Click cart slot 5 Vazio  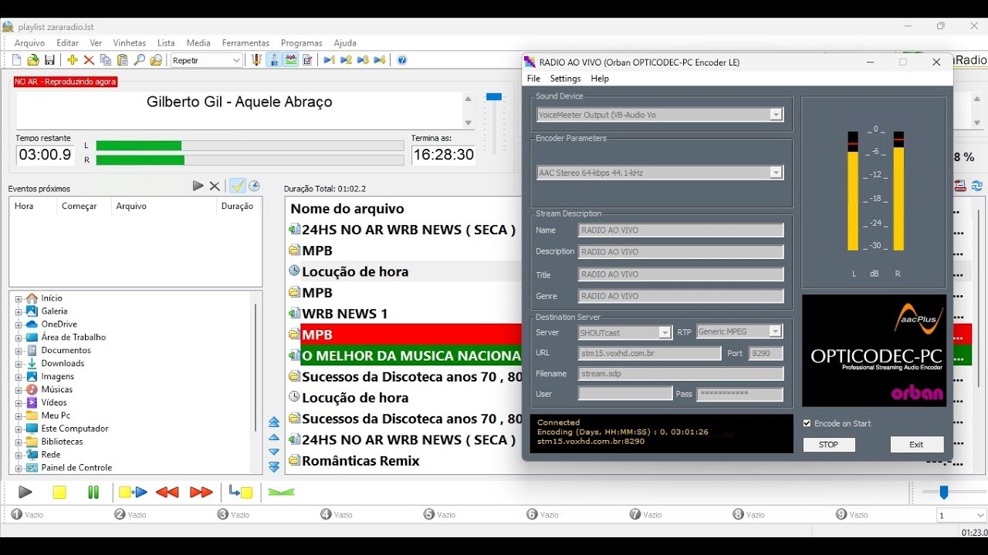439,514
